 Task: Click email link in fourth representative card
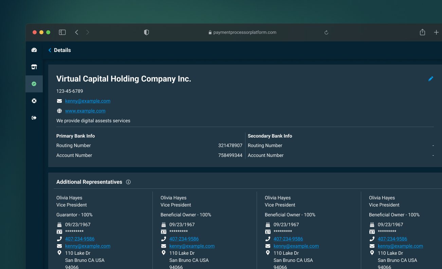(x=400, y=246)
